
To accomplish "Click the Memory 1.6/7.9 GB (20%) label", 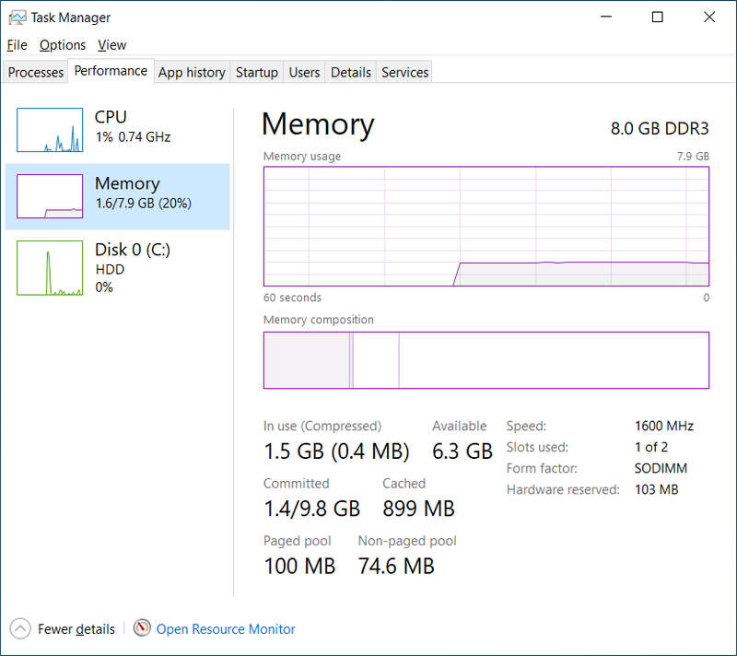I will [144, 193].
